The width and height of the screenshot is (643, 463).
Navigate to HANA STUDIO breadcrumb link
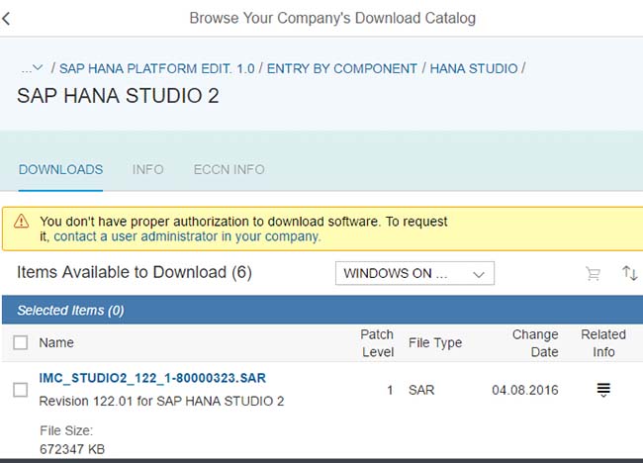474,68
